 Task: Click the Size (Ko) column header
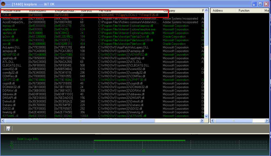pos(87,11)
